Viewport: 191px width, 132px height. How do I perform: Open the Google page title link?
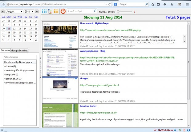84,79
